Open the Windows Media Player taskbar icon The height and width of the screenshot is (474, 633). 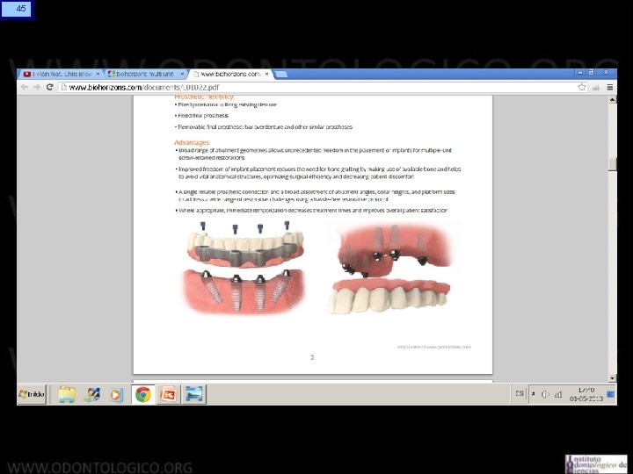[116, 394]
